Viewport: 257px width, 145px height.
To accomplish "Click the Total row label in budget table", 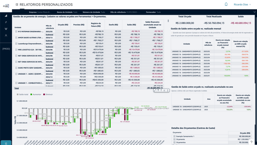I will pyautogui.click(x=16, y=88).
